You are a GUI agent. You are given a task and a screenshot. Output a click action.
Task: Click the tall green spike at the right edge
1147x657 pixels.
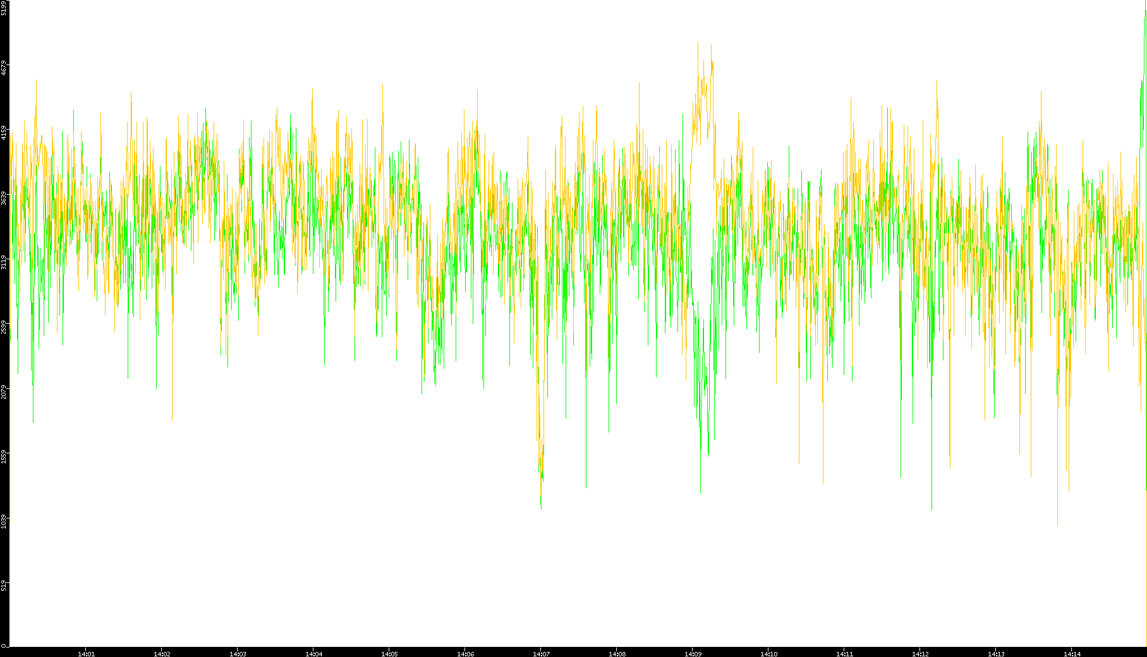point(1144,38)
